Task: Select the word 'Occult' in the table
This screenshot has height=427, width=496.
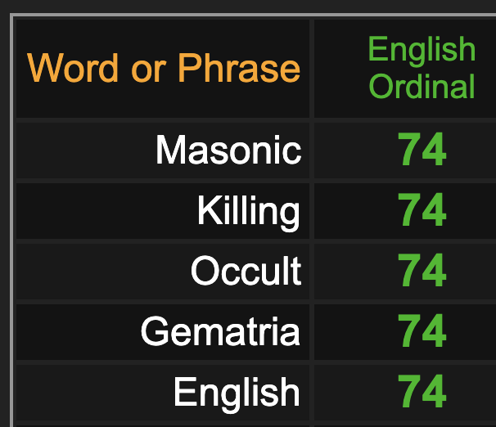Action: [x=246, y=271]
